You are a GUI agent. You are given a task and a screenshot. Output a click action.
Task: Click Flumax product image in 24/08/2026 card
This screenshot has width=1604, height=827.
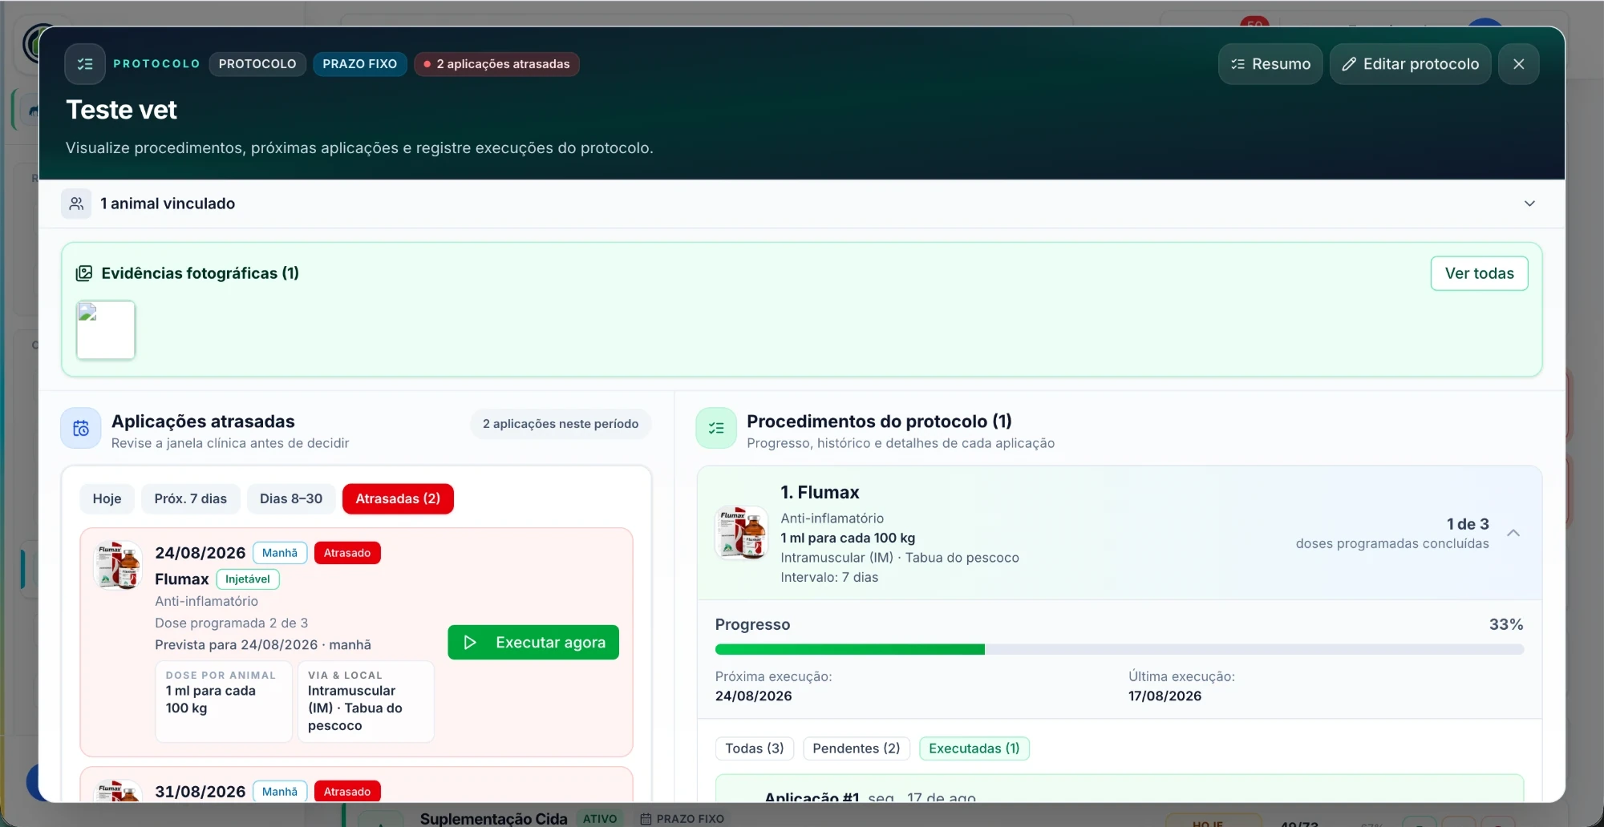pos(119,565)
